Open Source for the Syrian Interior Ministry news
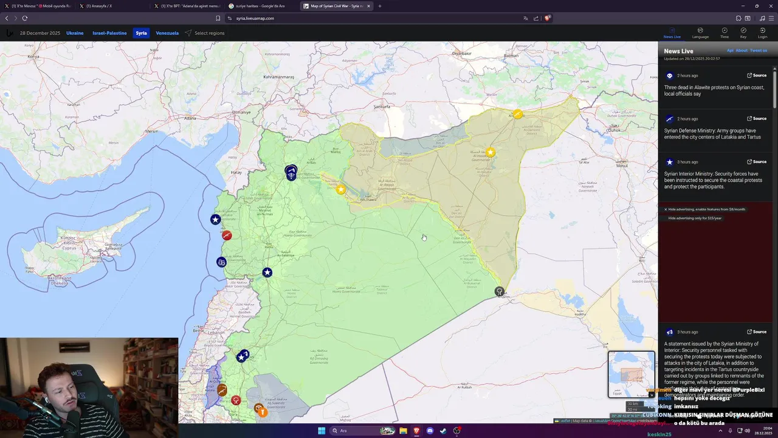This screenshot has height=438, width=778. (757, 162)
